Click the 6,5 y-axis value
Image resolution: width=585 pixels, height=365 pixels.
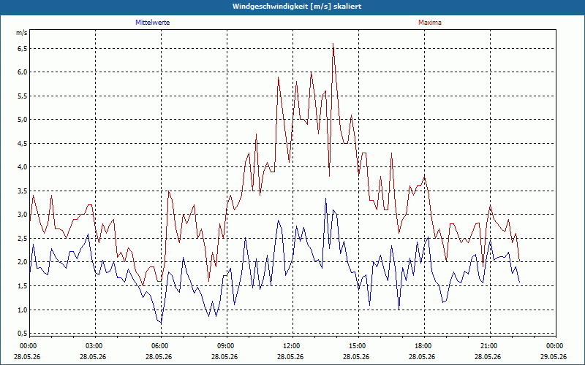[x=23, y=49]
